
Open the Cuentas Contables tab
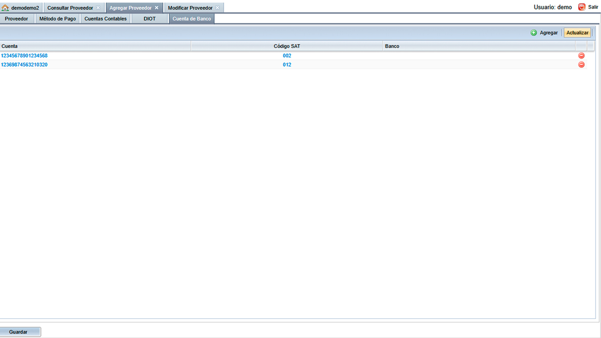click(106, 19)
